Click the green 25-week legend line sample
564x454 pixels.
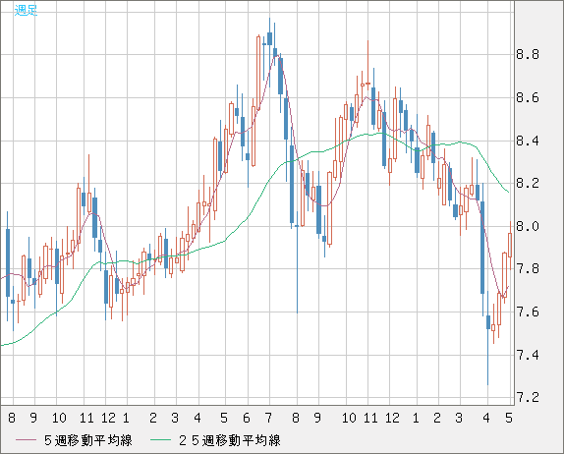pyautogui.click(x=161, y=440)
